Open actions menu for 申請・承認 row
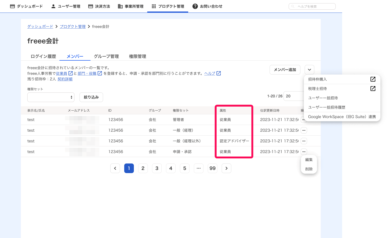 304,152
